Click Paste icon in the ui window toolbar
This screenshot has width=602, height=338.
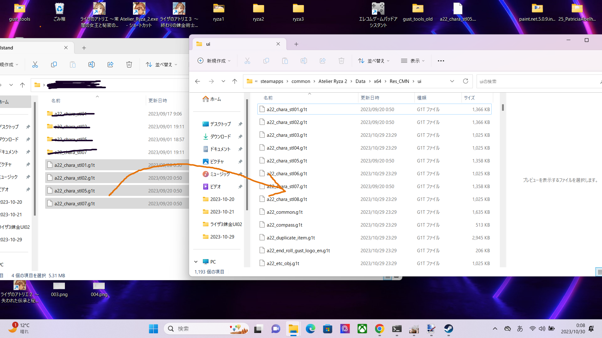(285, 61)
